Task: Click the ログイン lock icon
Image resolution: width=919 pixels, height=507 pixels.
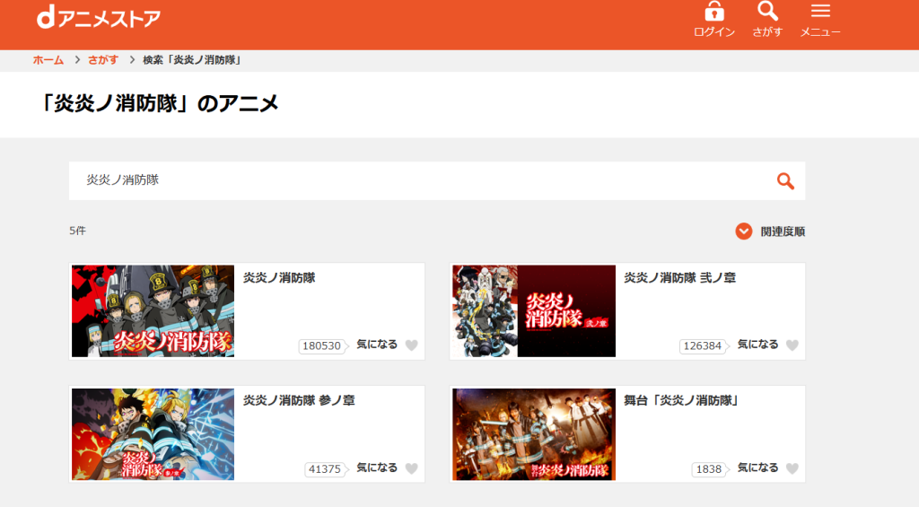Action: tap(713, 11)
